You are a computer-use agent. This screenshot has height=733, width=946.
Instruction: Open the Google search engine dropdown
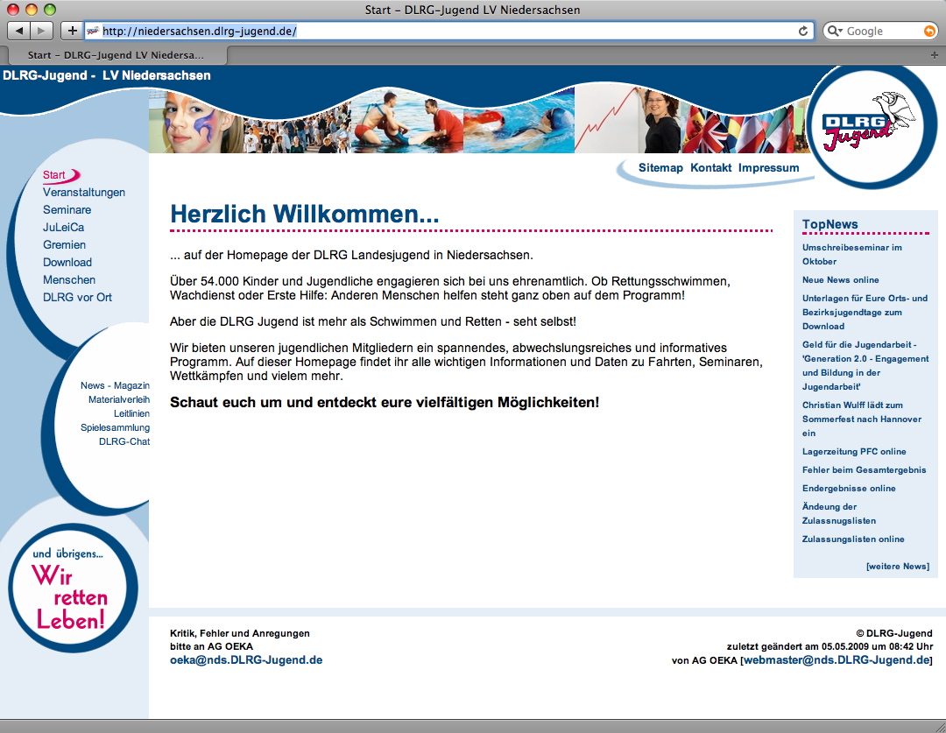(835, 31)
